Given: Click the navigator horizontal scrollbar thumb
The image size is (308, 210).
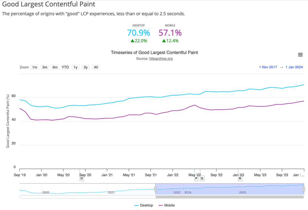Looking at the screenshot, I should (230, 197).
